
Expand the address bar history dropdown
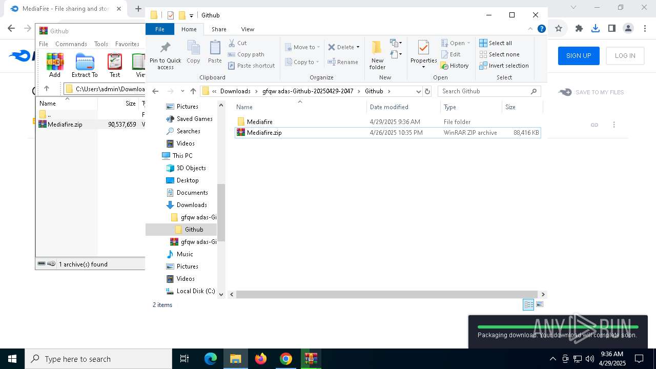pos(418,91)
